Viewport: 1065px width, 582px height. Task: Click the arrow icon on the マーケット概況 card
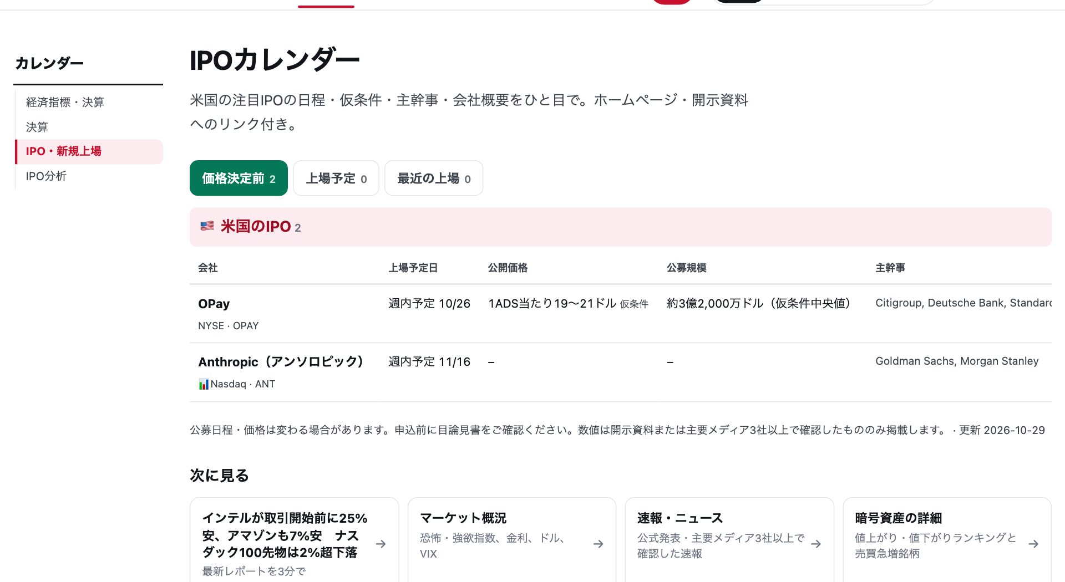599,544
